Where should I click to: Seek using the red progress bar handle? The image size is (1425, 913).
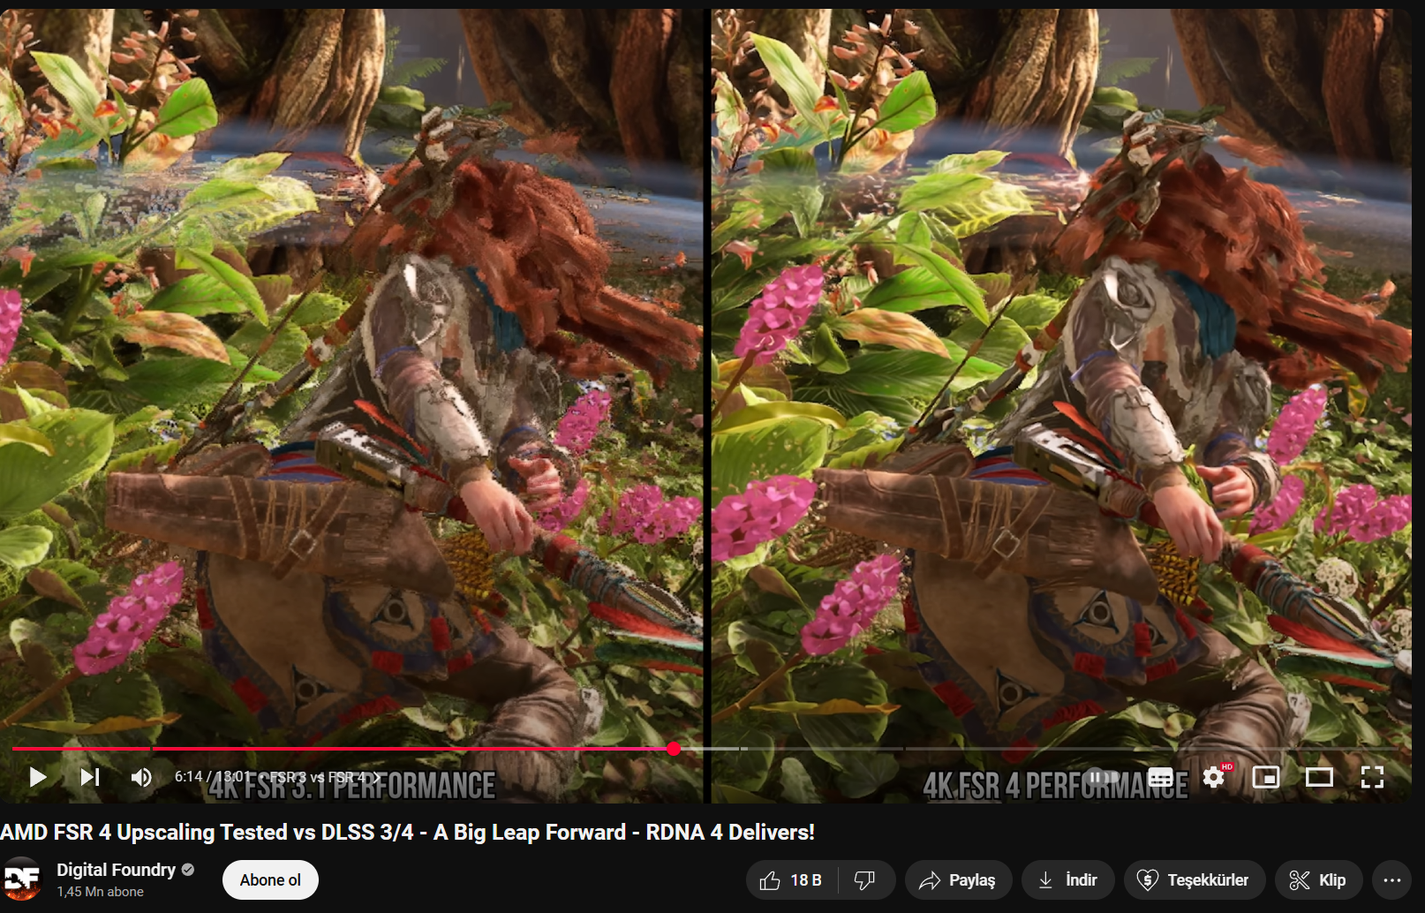tap(674, 749)
